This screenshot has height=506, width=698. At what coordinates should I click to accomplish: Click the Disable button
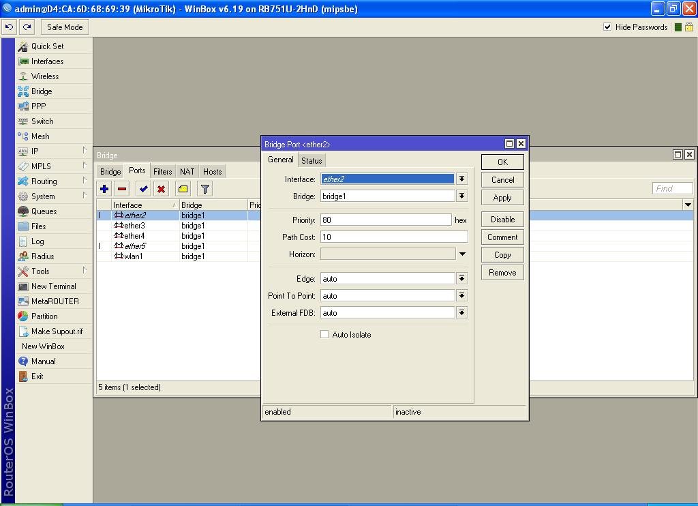pyautogui.click(x=502, y=220)
